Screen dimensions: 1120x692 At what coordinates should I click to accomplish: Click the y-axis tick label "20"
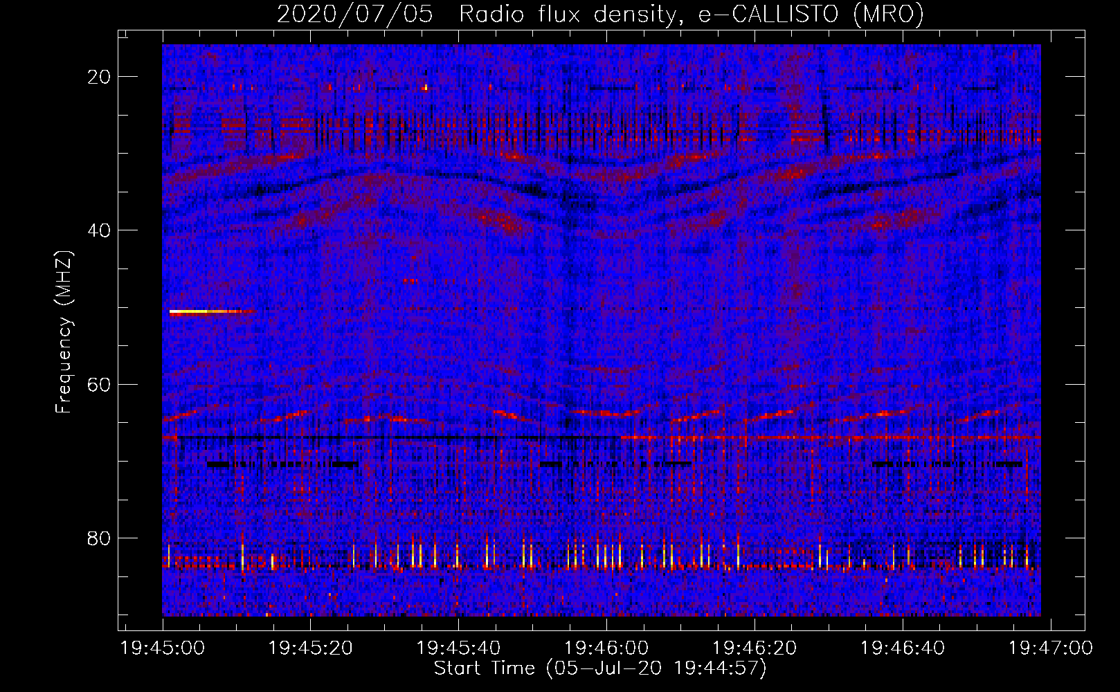(x=100, y=77)
